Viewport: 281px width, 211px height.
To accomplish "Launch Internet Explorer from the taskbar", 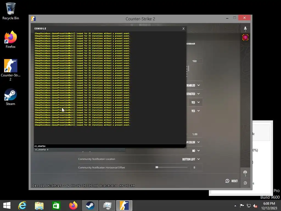I will tap(22, 206).
